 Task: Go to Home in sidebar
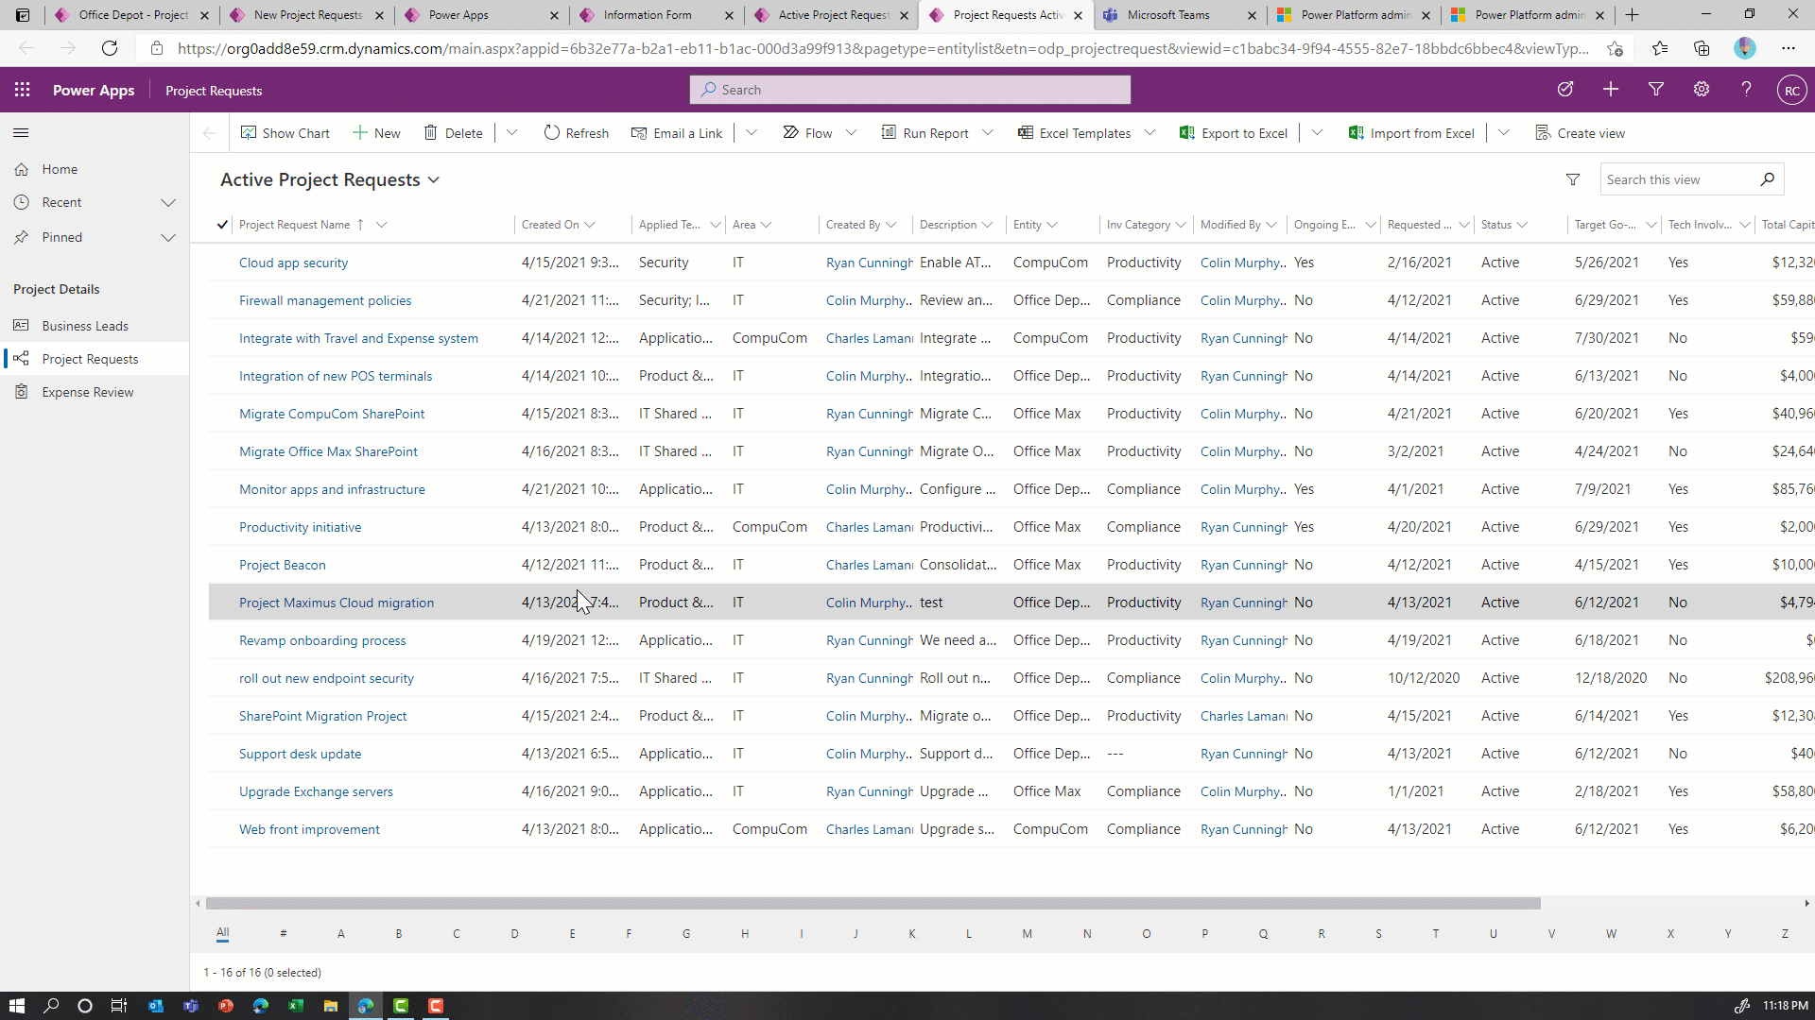[95, 169]
